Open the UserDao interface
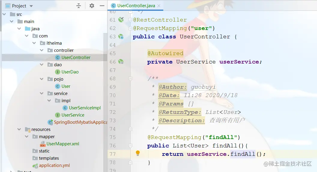Image resolution: width=317 pixels, height=172 pixels. pos(70,72)
